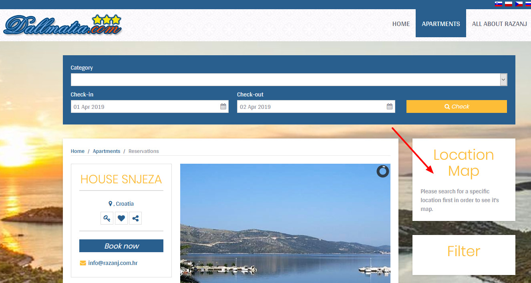Add House Snjeza to favorites with heart icon
531x283 pixels.
(x=121, y=219)
